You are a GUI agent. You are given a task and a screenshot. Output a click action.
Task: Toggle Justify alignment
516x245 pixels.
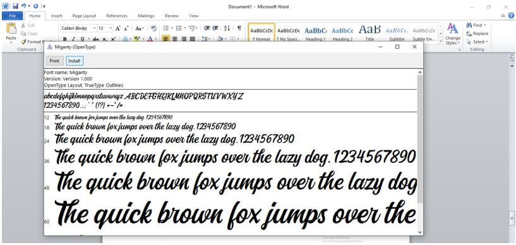193,39
